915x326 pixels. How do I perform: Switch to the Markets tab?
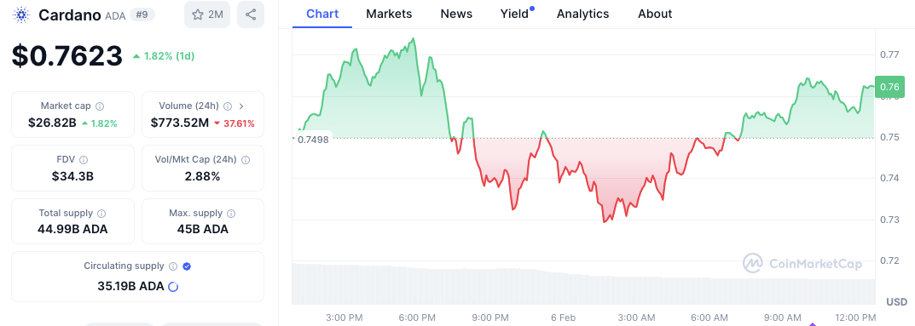(389, 14)
